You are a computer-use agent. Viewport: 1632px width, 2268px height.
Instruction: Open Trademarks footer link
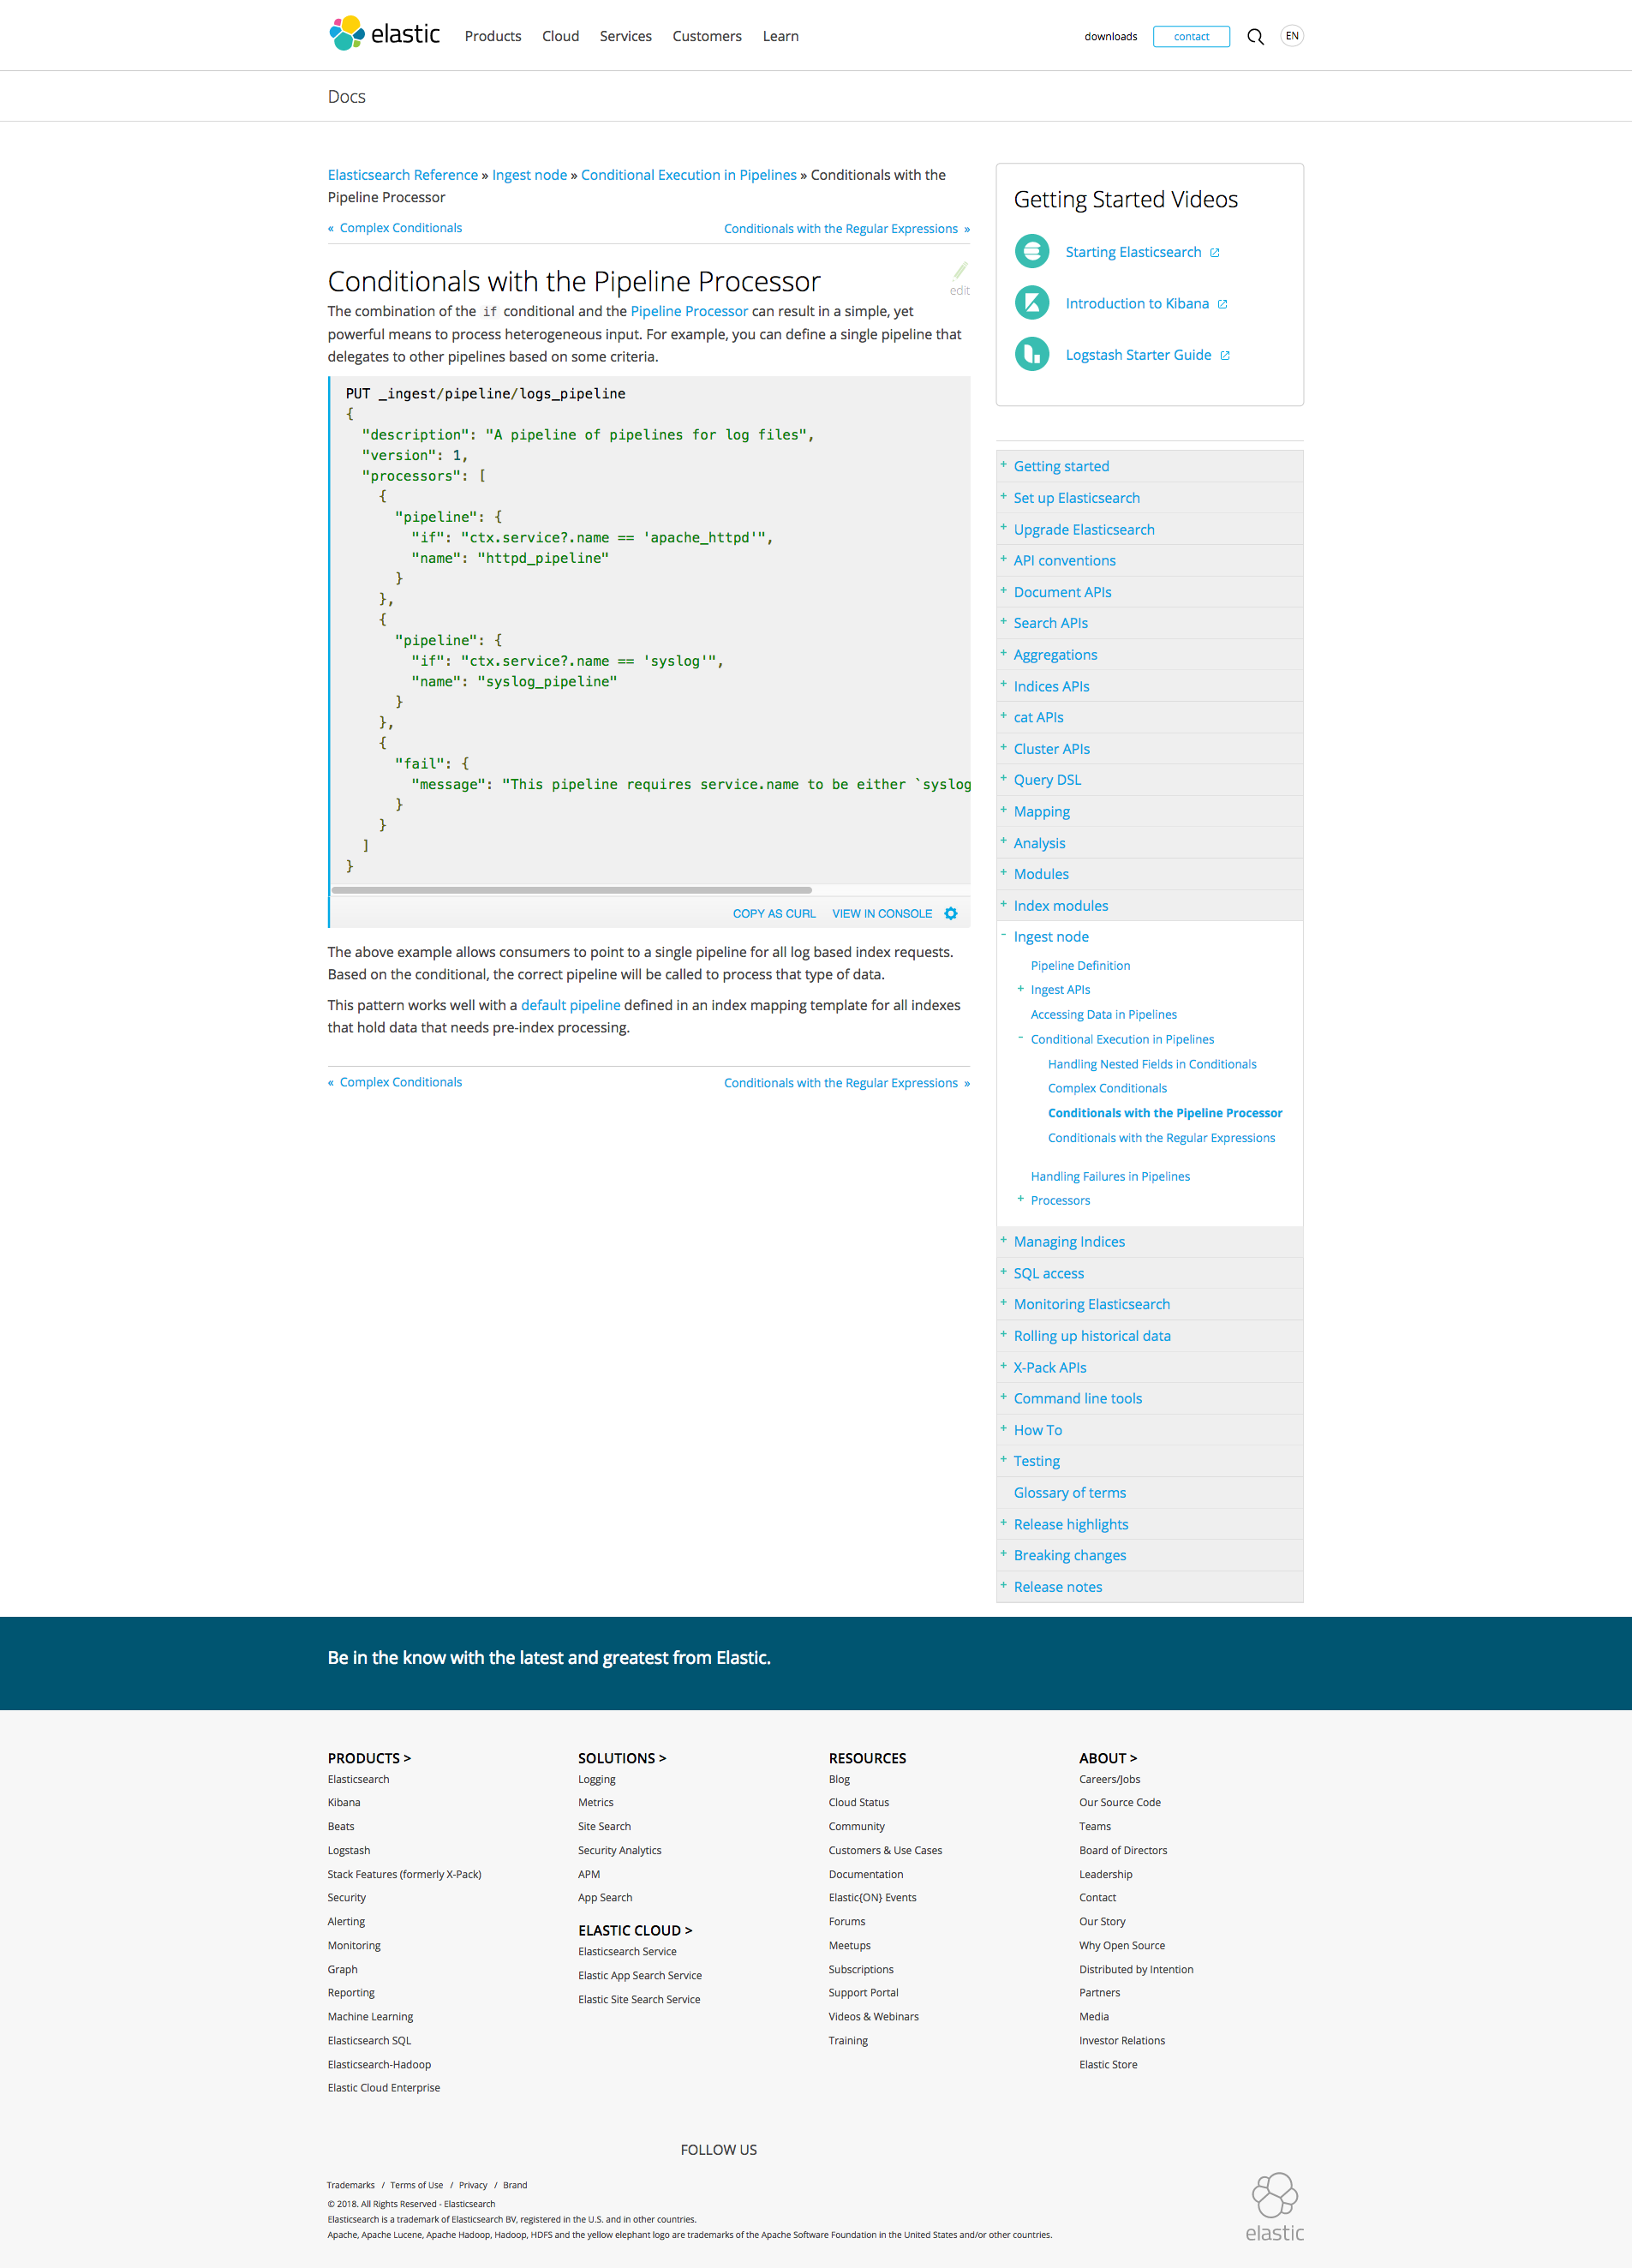point(351,2185)
